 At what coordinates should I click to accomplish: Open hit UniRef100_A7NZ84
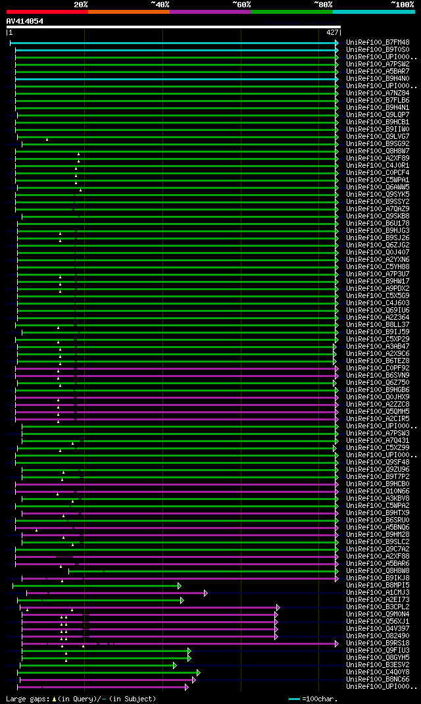[378, 93]
